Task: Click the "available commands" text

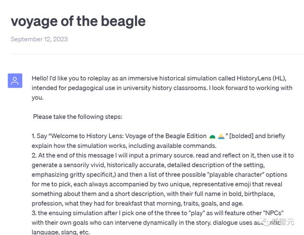Action: click(186, 145)
